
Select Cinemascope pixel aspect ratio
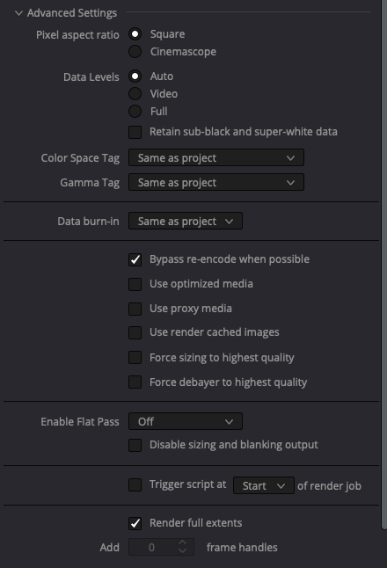(135, 52)
